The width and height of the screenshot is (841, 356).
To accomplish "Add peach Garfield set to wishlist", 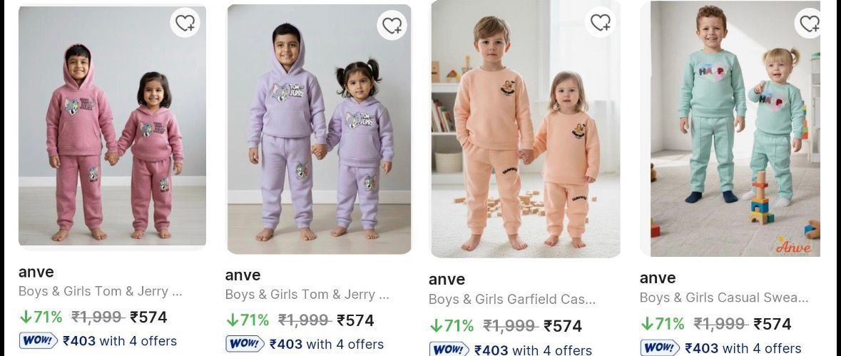I will (x=601, y=21).
